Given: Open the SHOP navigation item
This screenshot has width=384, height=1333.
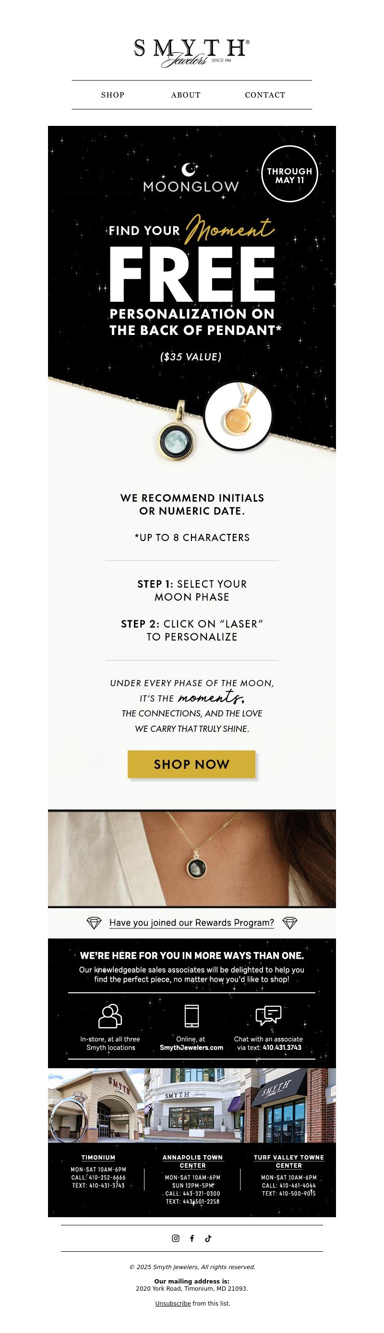Looking at the screenshot, I should 113,95.
